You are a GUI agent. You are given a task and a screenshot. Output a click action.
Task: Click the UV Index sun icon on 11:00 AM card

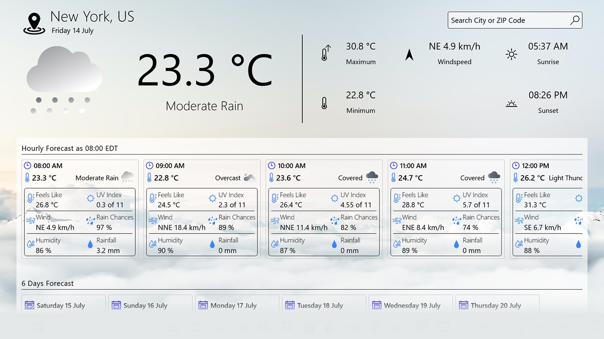[456, 198]
